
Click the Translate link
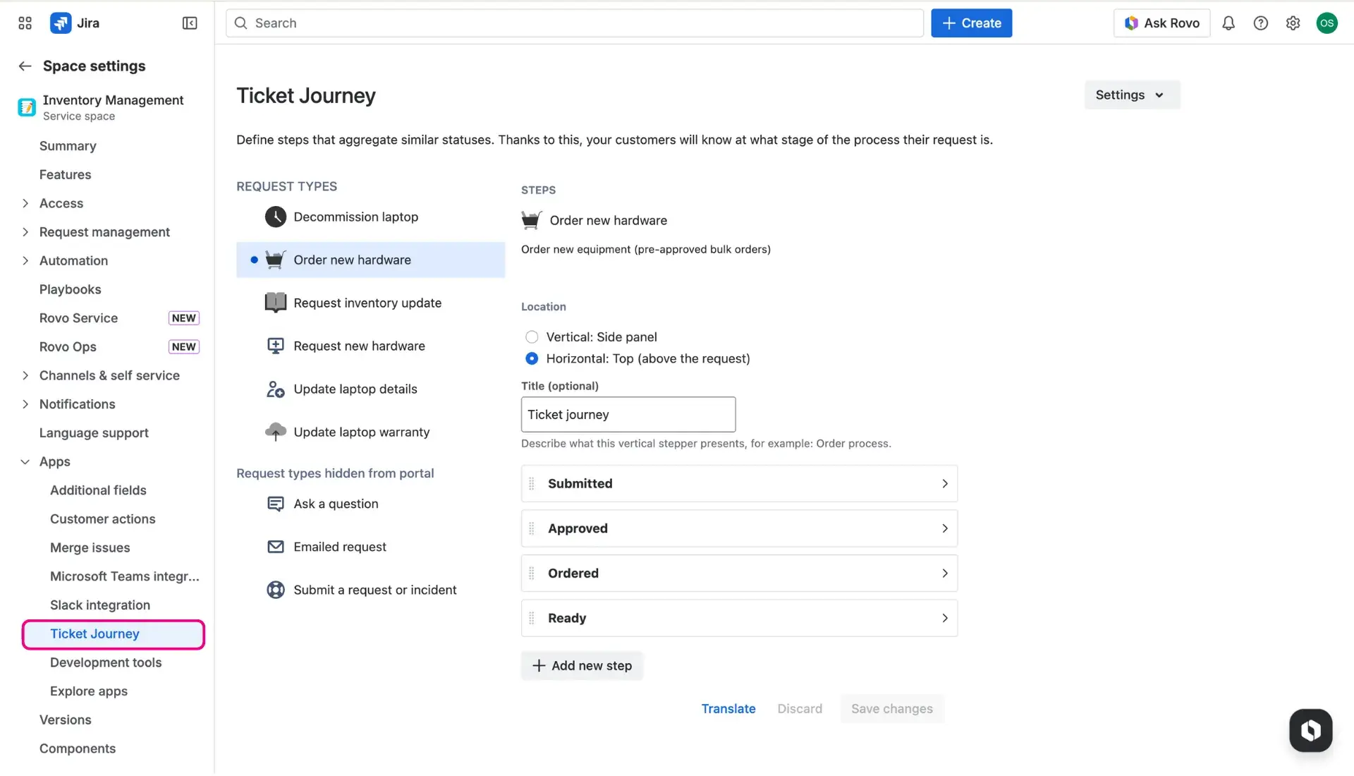(728, 708)
